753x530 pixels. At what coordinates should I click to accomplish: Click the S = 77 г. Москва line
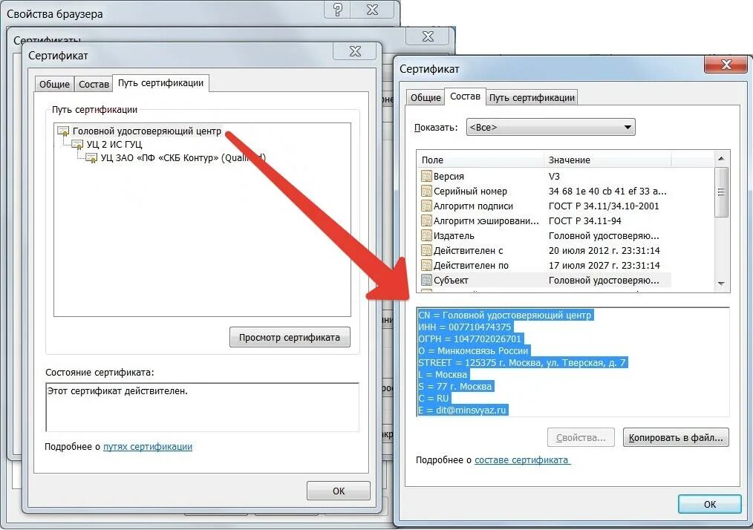click(455, 387)
